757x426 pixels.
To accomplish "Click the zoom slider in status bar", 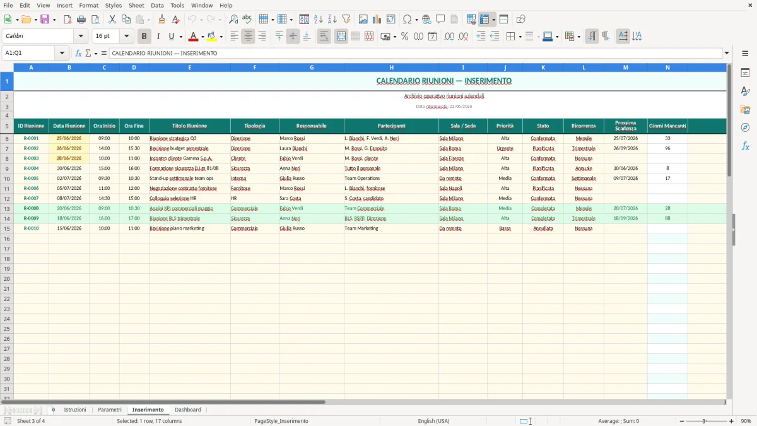I will pos(705,421).
